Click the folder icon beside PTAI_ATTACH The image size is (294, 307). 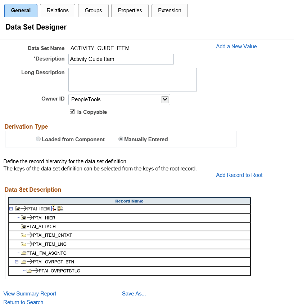pos(23,226)
